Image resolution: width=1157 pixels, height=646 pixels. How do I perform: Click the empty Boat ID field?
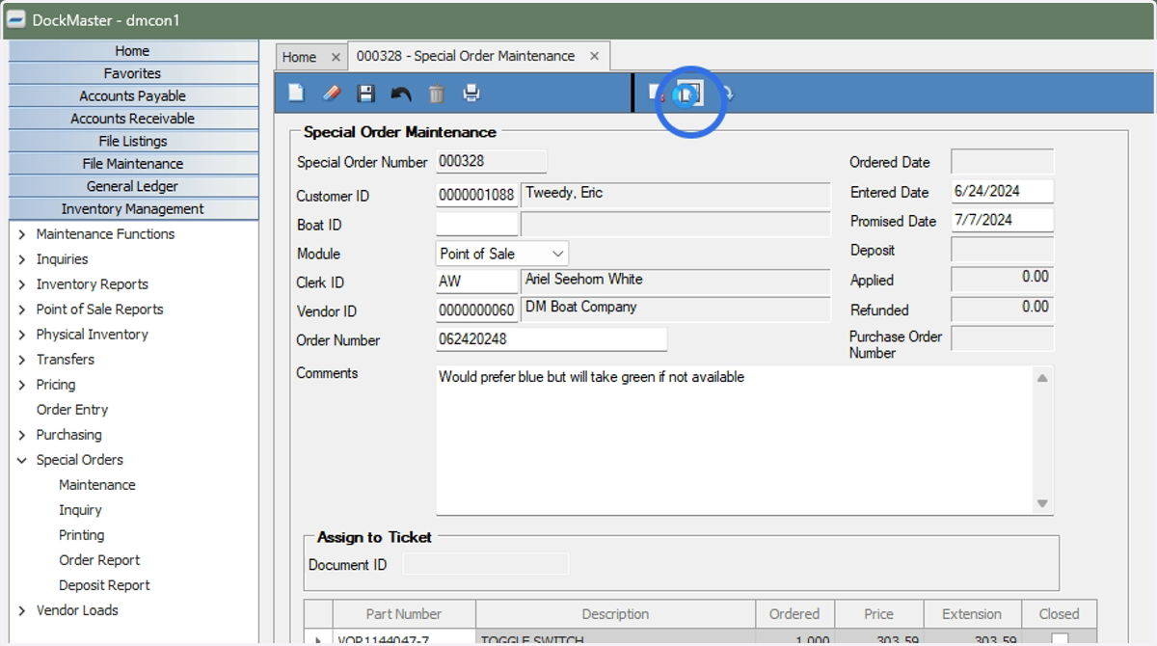[x=477, y=225]
